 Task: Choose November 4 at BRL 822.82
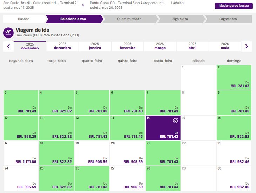pyautogui.click(x=56, y=103)
